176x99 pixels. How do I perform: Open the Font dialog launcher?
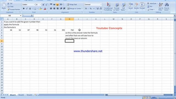(47, 12)
